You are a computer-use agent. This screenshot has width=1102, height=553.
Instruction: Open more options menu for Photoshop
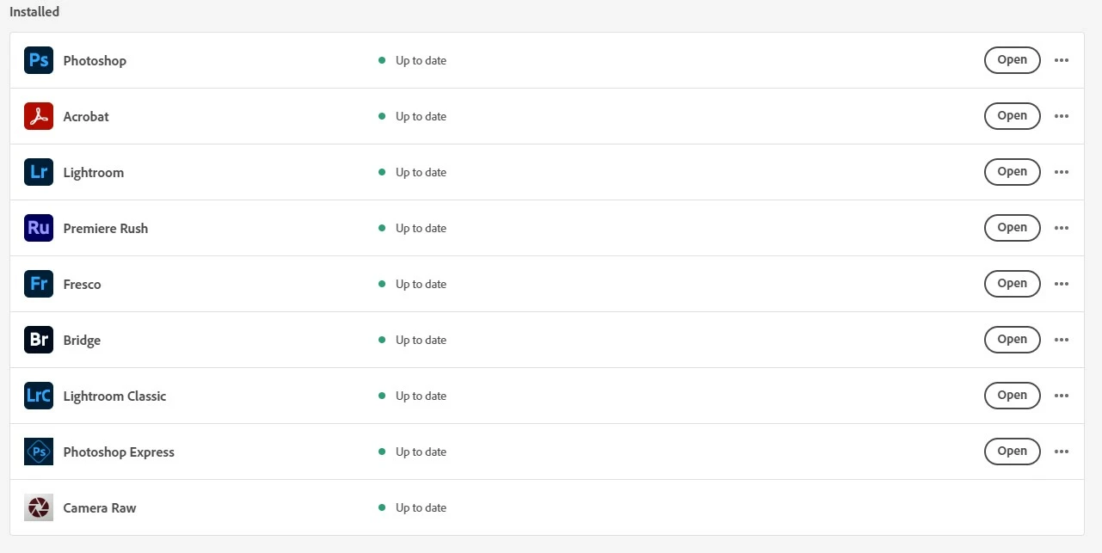(x=1062, y=60)
